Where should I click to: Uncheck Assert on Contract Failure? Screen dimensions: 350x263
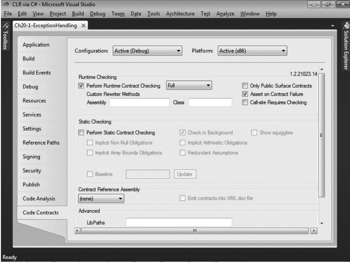point(245,94)
